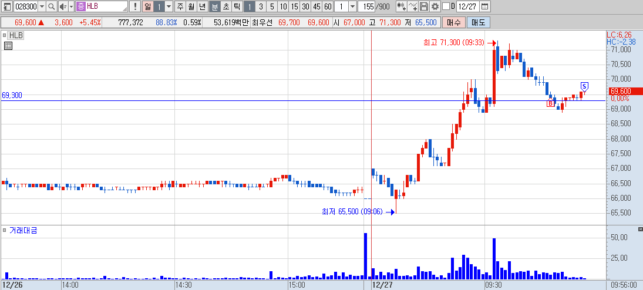Choose the 60-minute interval button
The height and width of the screenshot is (290, 643).
click(327, 6)
